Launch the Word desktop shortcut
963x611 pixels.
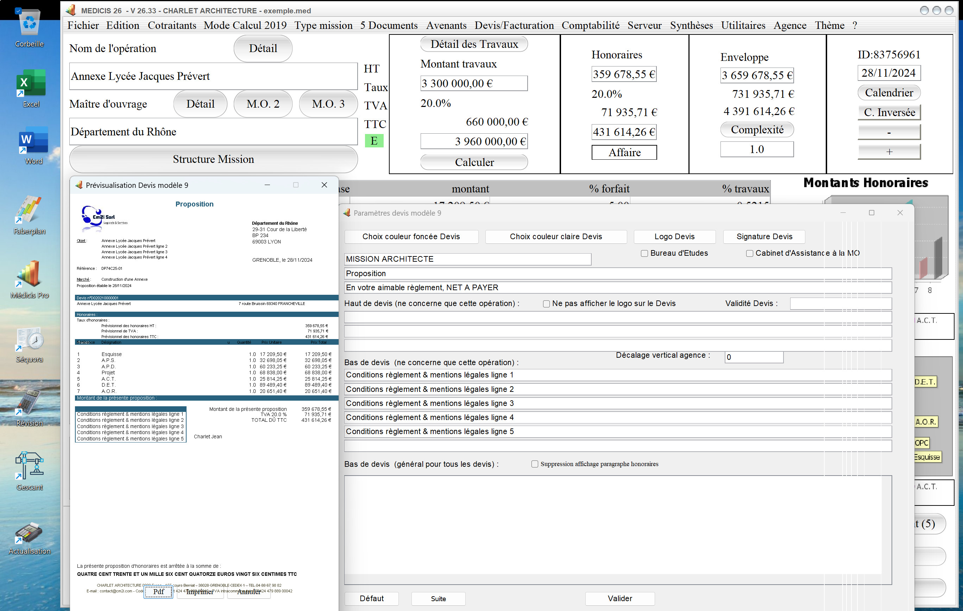[x=33, y=145]
